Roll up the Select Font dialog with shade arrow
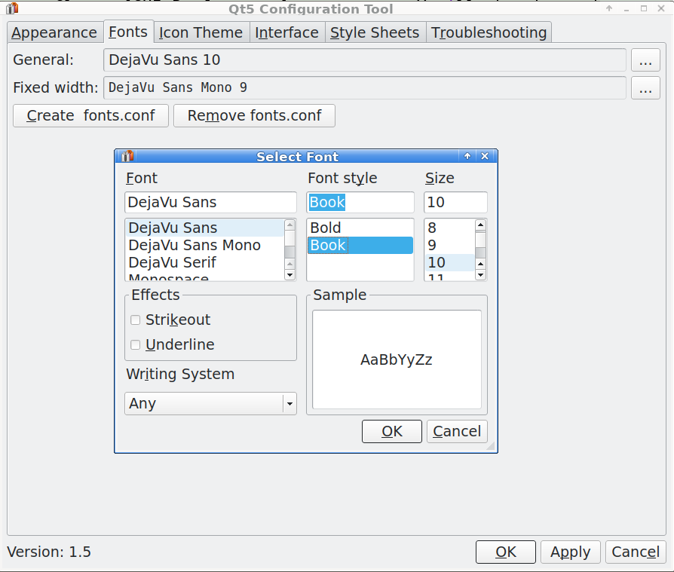Viewport: 674px width, 572px height. click(x=467, y=156)
